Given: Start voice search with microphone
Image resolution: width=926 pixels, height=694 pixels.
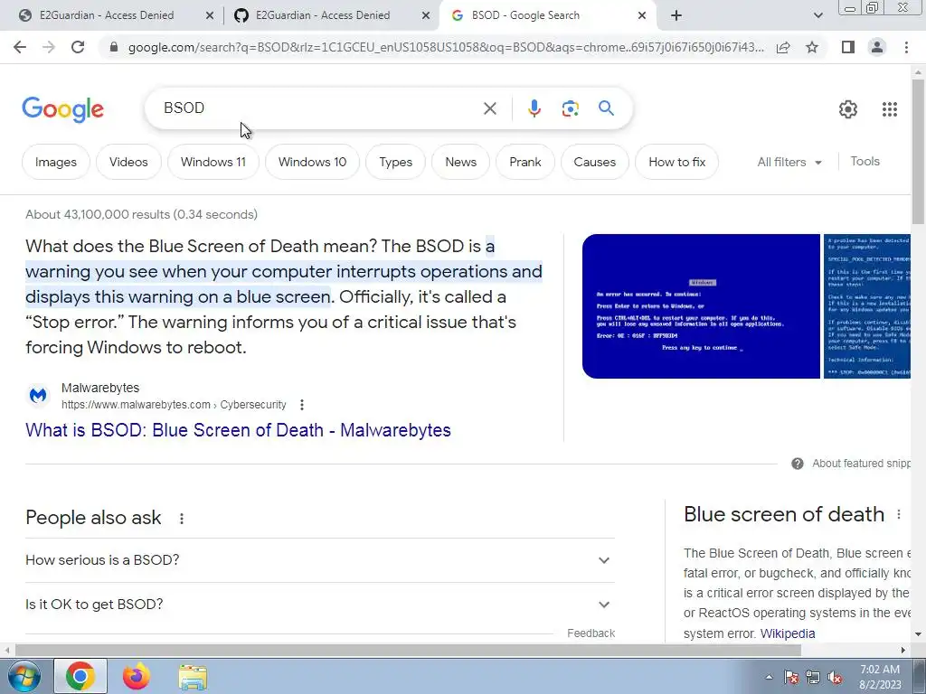Looking at the screenshot, I should (x=534, y=108).
